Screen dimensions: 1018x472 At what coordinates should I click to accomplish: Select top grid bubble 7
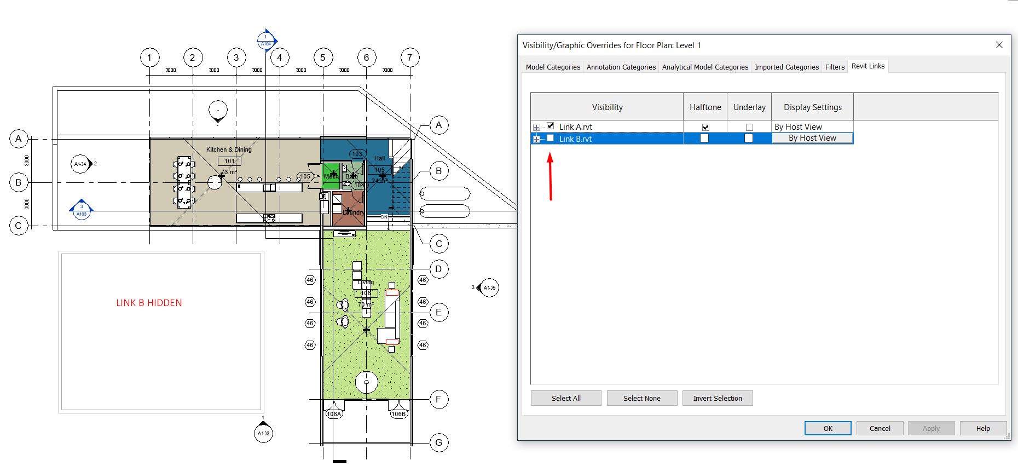pyautogui.click(x=410, y=57)
